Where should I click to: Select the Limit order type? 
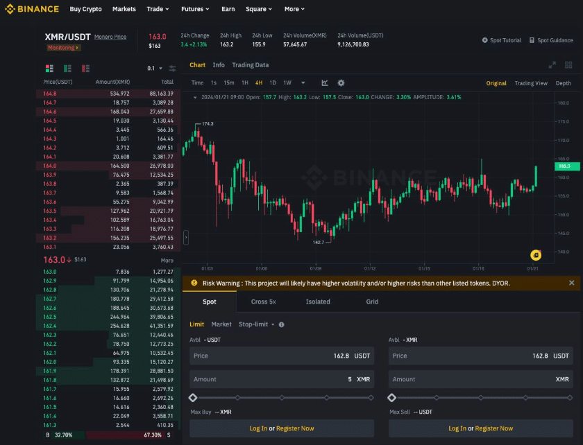click(x=196, y=324)
